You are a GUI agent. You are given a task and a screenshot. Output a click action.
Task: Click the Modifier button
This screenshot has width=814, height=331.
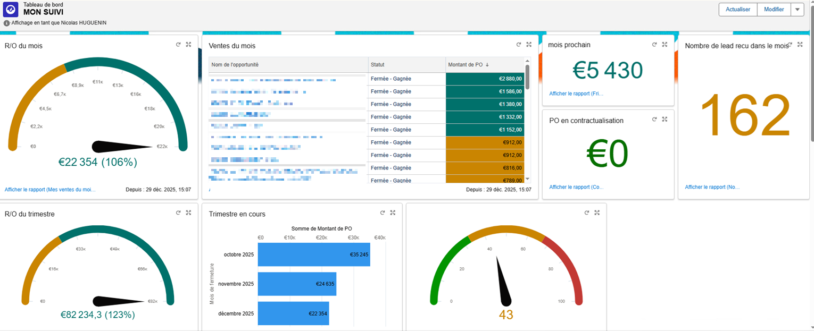(774, 10)
